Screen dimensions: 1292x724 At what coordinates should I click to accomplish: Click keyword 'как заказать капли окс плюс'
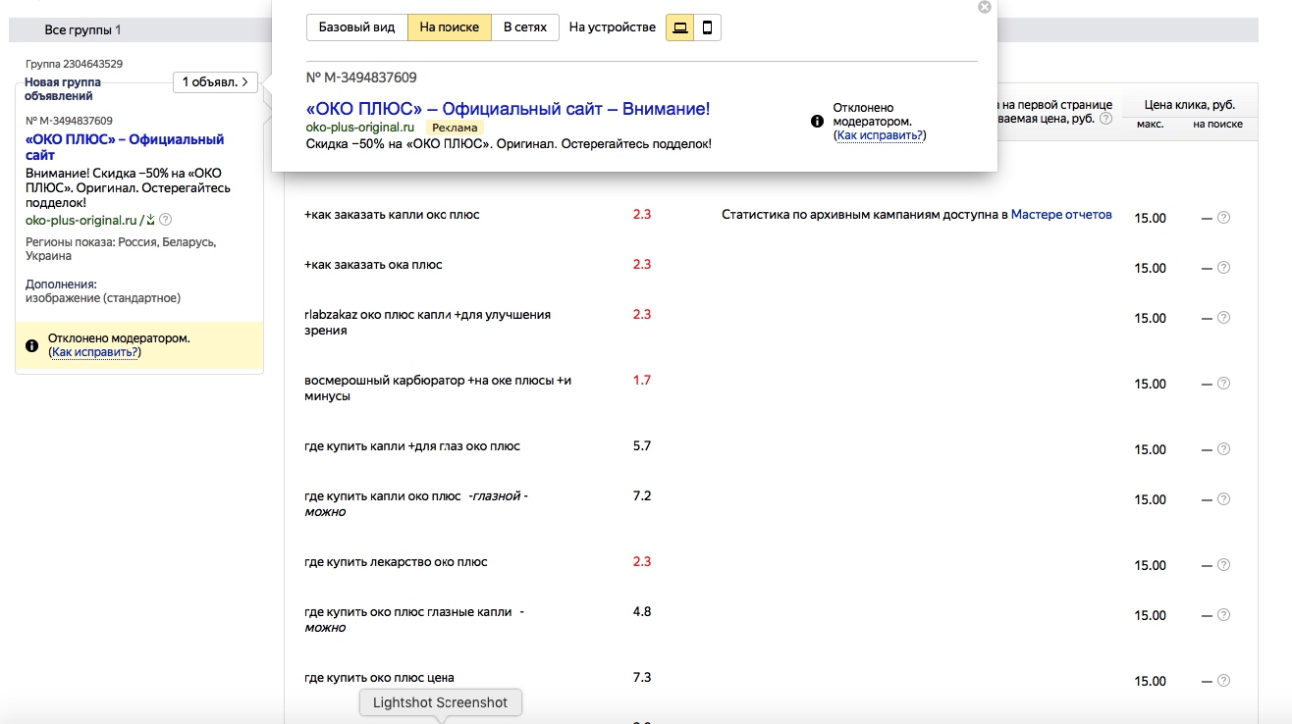[x=393, y=214]
